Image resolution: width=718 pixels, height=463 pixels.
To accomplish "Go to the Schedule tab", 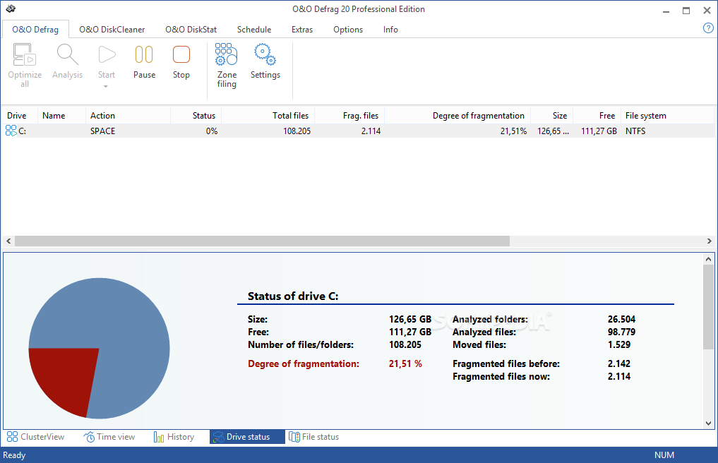I will click(254, 30).
